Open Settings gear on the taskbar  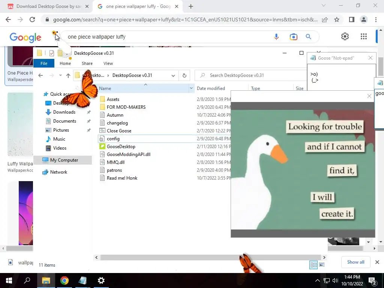(101, 280)
